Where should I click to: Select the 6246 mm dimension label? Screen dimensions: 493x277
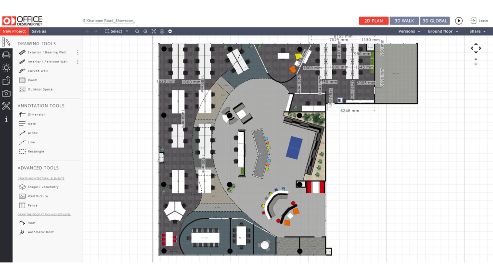350,111
